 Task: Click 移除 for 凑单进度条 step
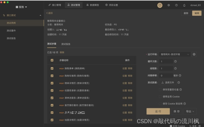pos(130,98)
